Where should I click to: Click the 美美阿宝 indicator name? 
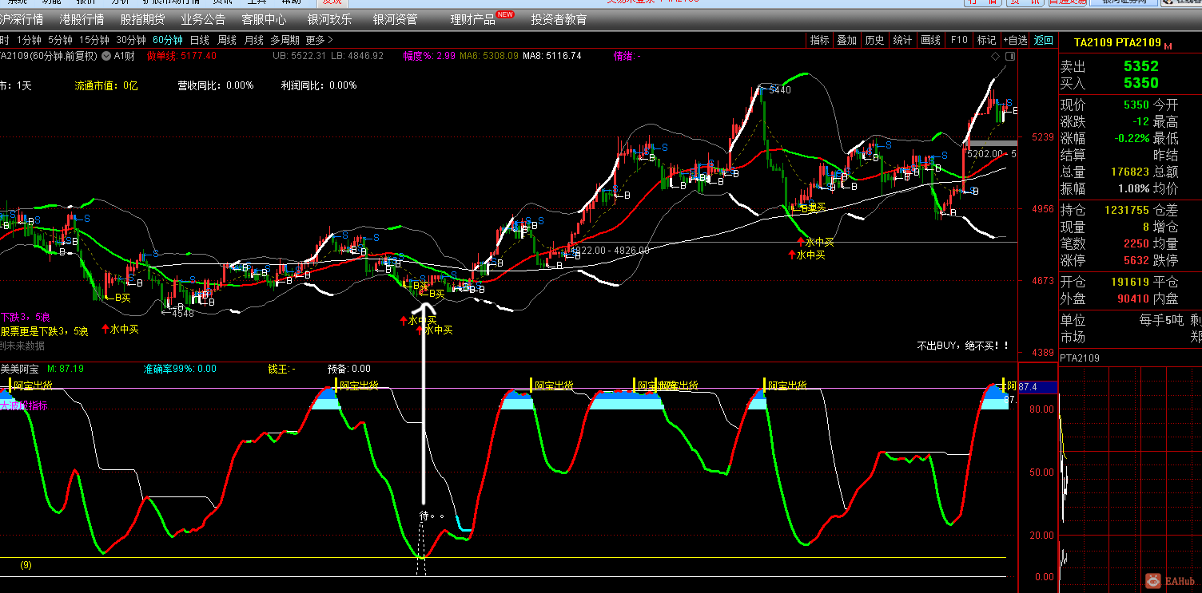pyautogui.click(x=19, y=369)
